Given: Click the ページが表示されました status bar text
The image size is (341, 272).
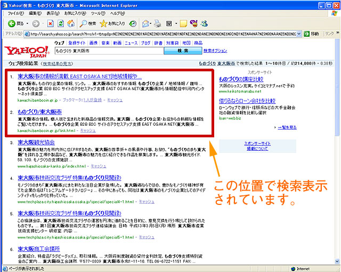Looking at the screenshot, I should point(26,269).
